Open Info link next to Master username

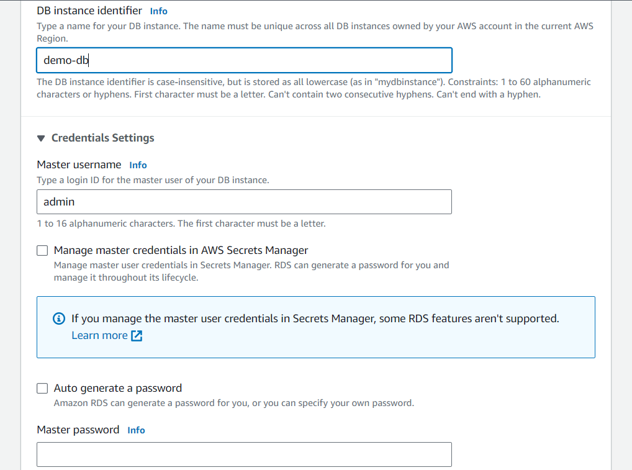(x=138, y=165)
